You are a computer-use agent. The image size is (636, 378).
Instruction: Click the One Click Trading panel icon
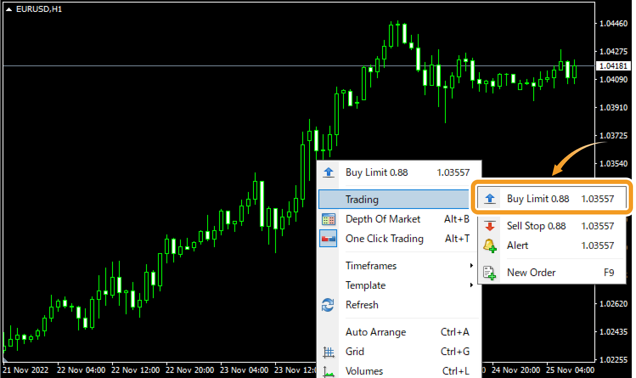coord(328,238)
